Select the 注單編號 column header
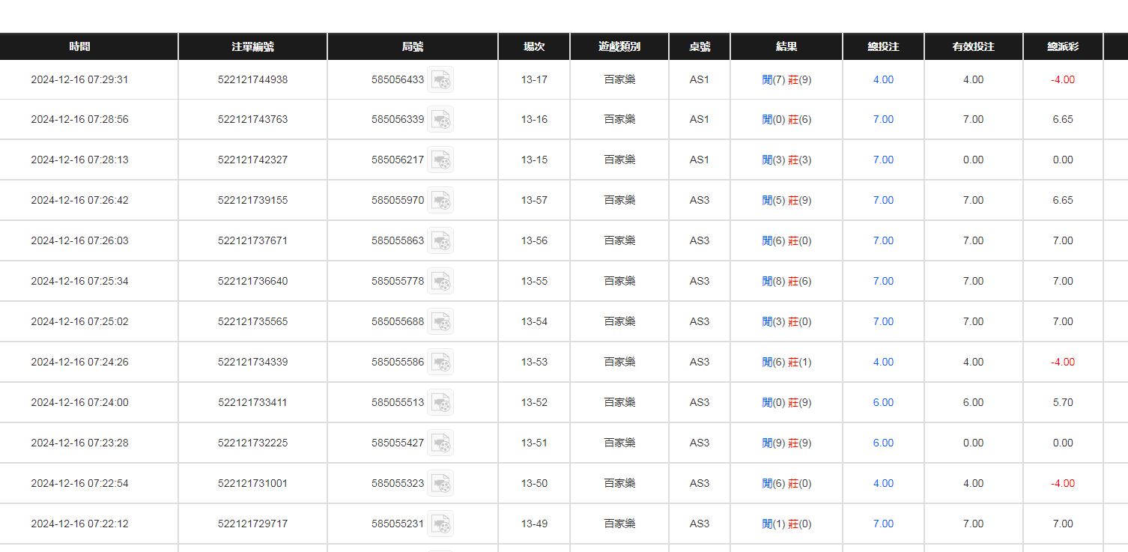 [x=252, y=46]
